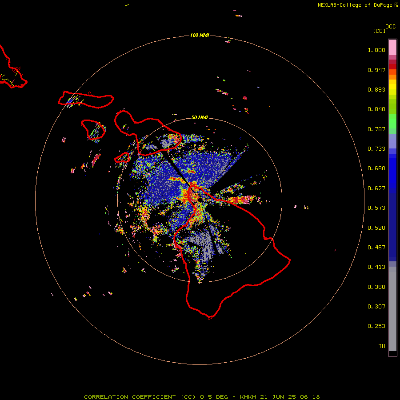Click the 0.520 scale value
Image resolution: width=400 pixels, height=400 pixels.
tap(376, 228)
